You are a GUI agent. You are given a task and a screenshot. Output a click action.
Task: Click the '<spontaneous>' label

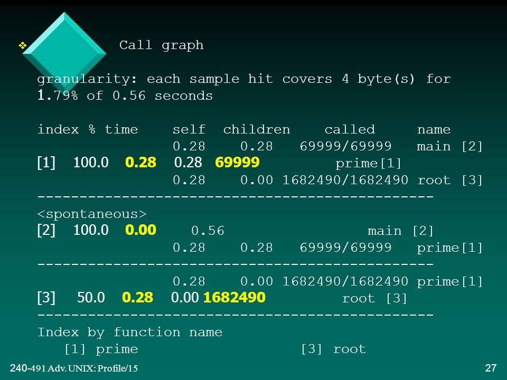(92, 214)
